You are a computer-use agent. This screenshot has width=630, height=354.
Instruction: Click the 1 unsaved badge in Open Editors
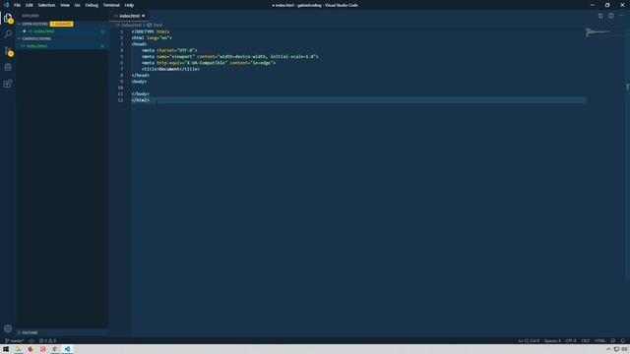tap(61, 24)
